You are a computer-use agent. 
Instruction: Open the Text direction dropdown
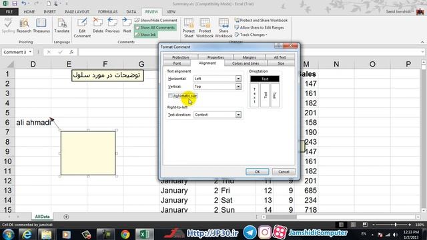click(x=238, y=115)
